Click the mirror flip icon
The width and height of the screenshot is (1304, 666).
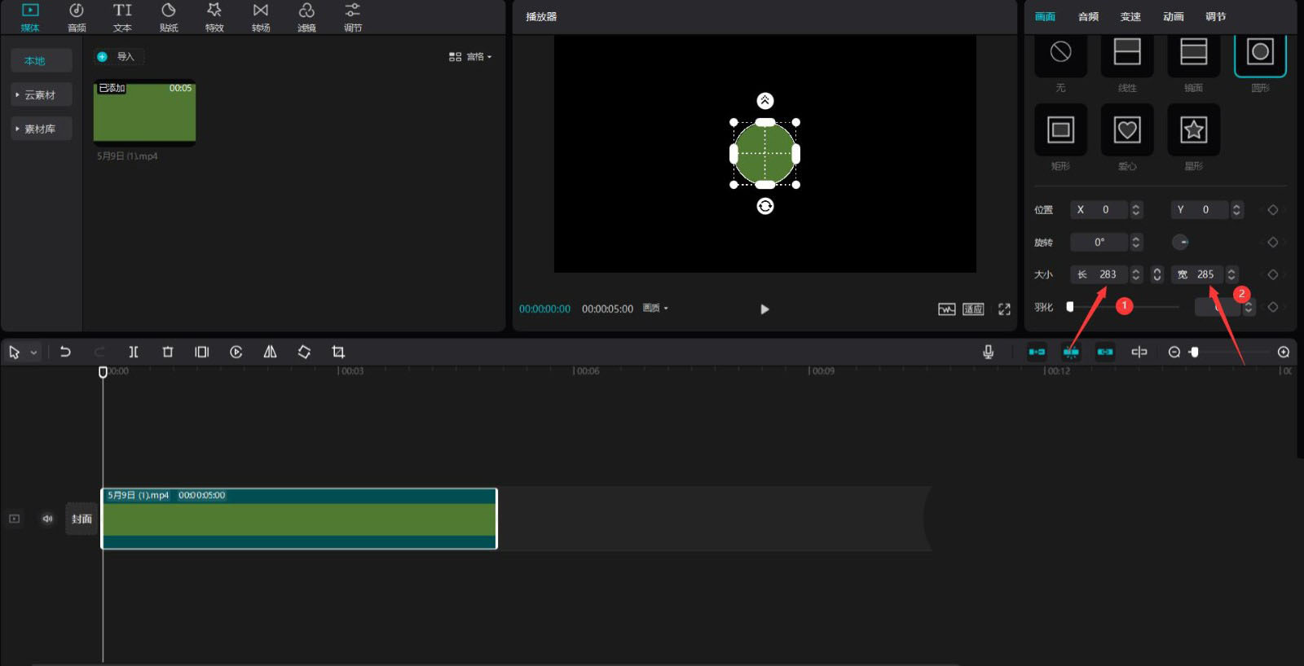[270, 352]
